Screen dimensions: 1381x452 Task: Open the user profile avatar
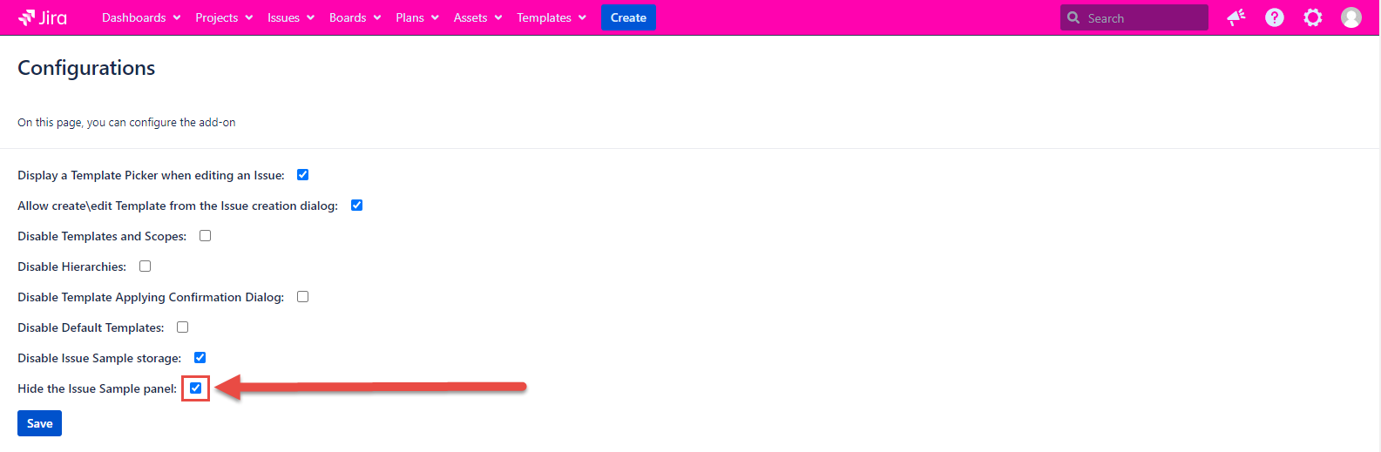point(1351,17)
